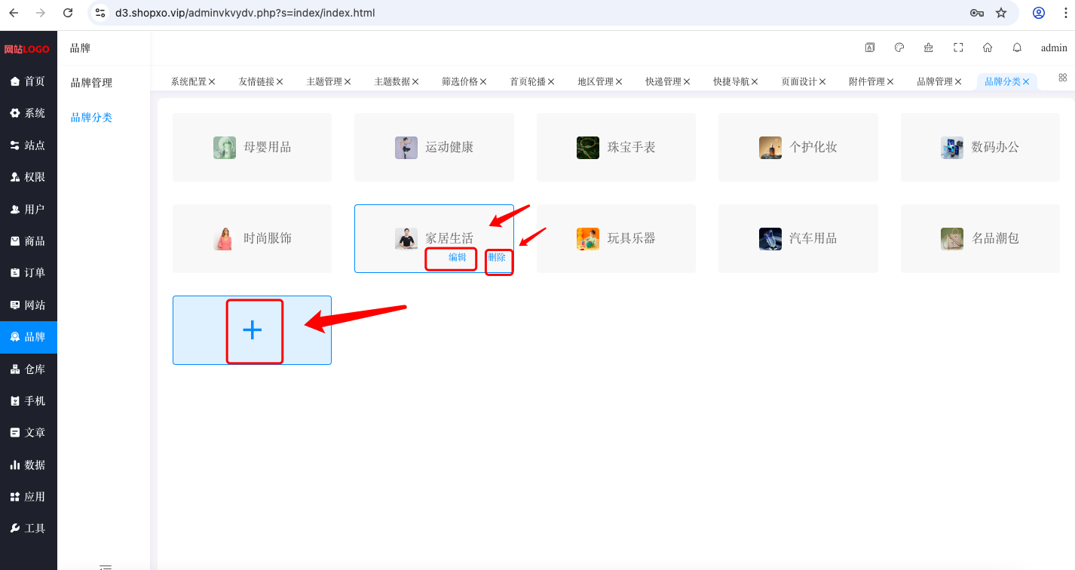Screen dimensions: 1075x570
Task: Select the 数码办公 category card
Action: pos(980,147)
